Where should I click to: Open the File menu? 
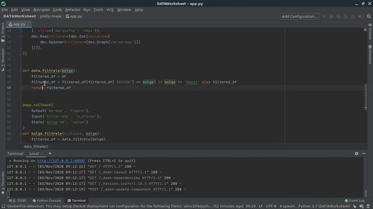click(5, 10)
